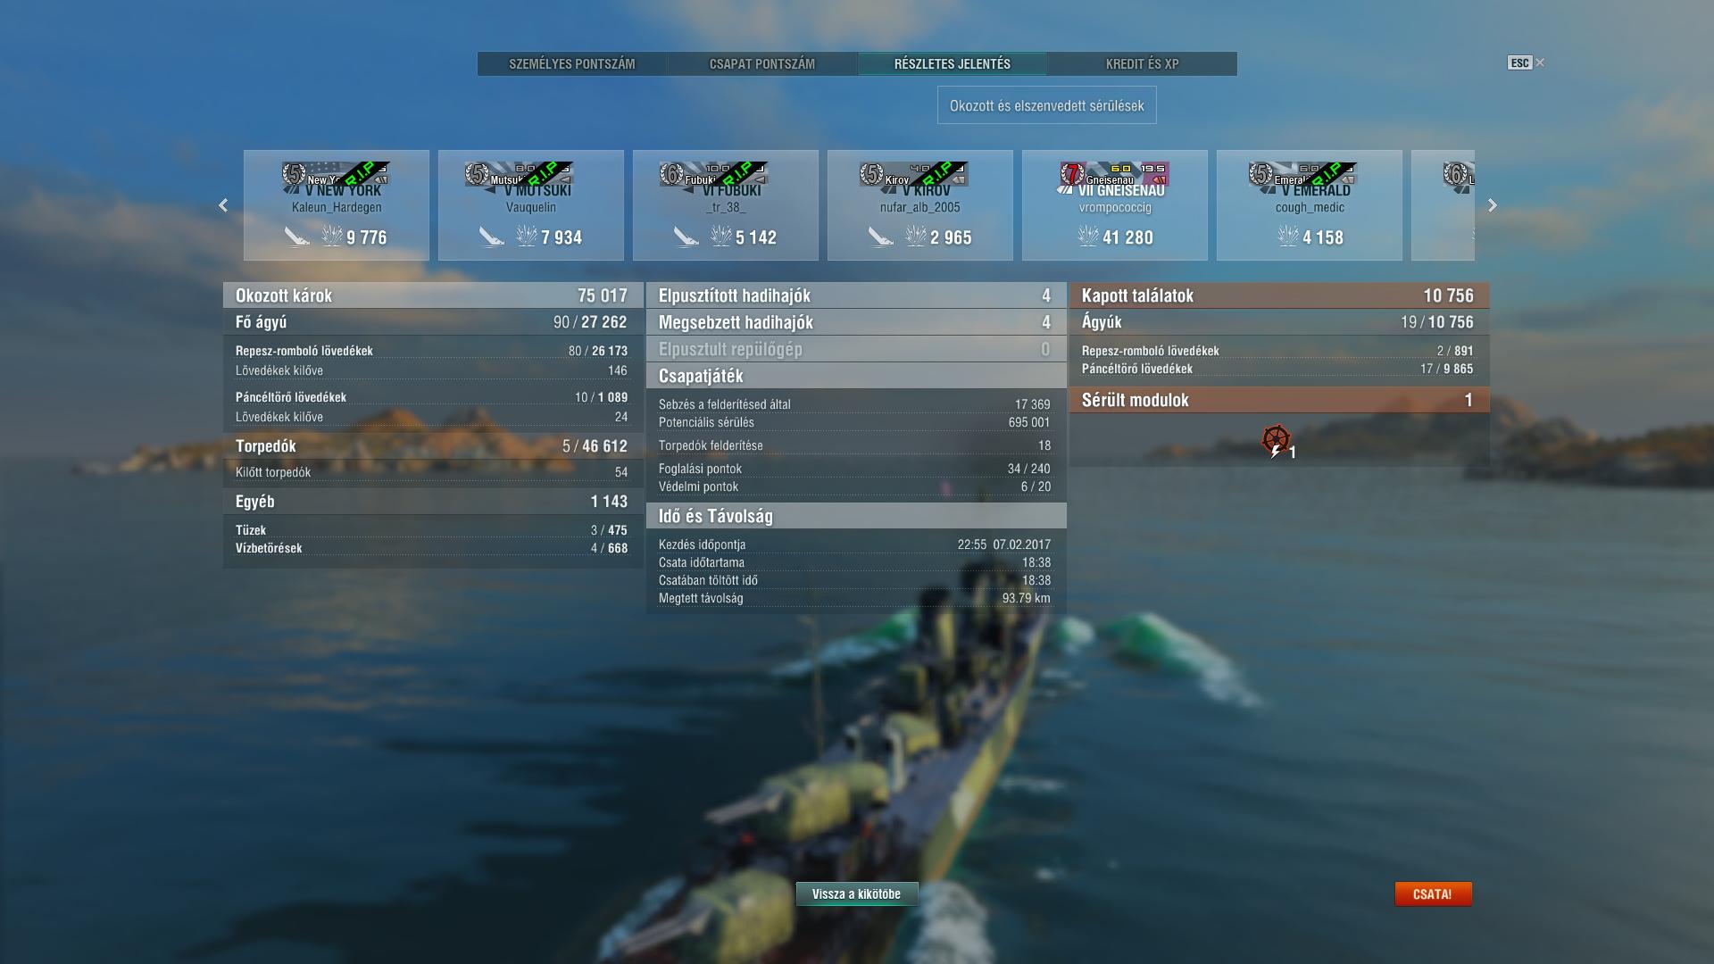Image resolution: width=1714 pixels, height=964 pixels.
Task: Click the tier 5 badge on Kirov card
Action: 871,174
